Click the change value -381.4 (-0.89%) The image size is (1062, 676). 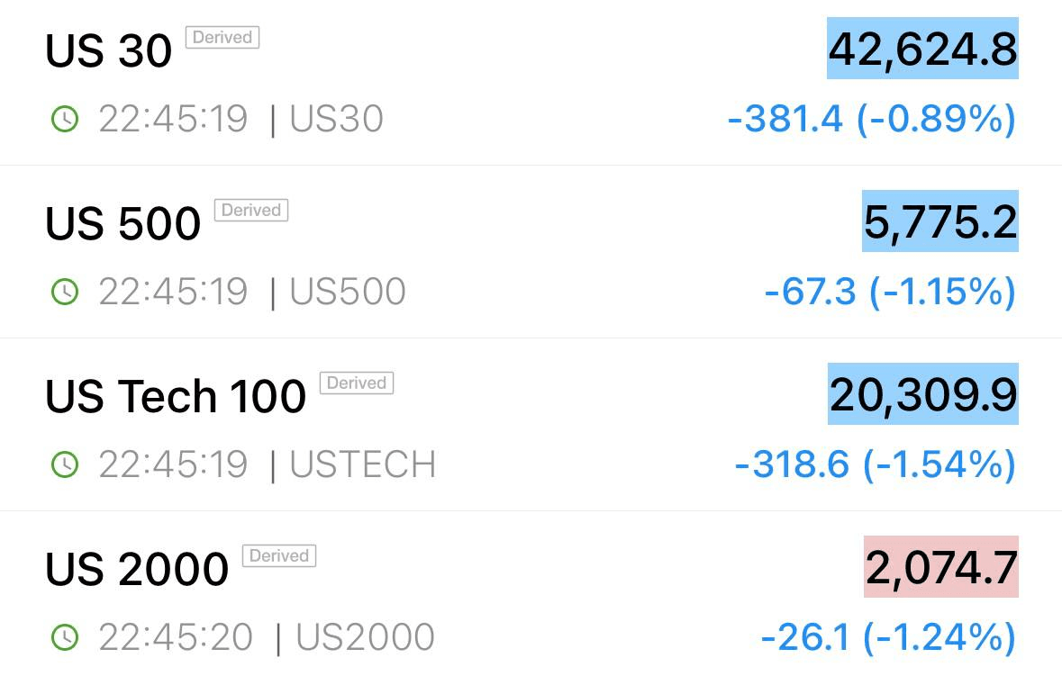(872, 119)
